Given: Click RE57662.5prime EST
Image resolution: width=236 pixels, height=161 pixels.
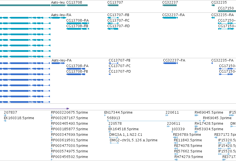Looking at the screenshot, I should (x=176, y=154).
